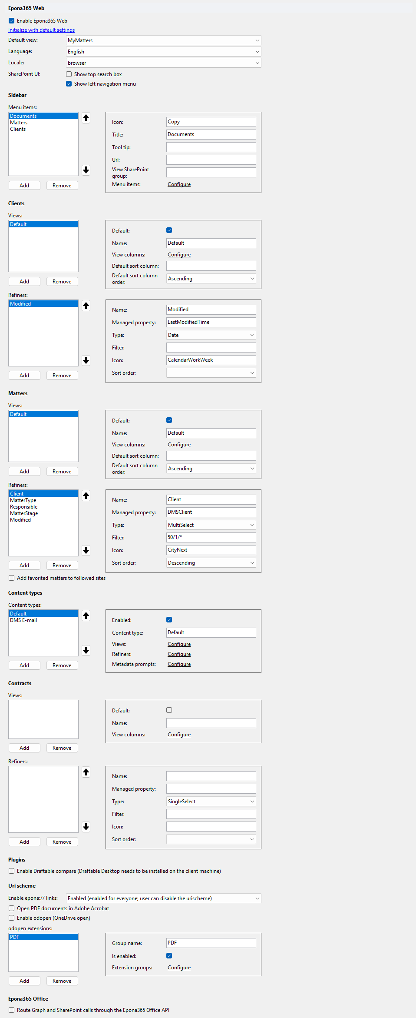The width and height of the screenshot is (416, 1018).
Task: Click Sidebar Icon field containing Copy
Action: click(x=211, y=122)
